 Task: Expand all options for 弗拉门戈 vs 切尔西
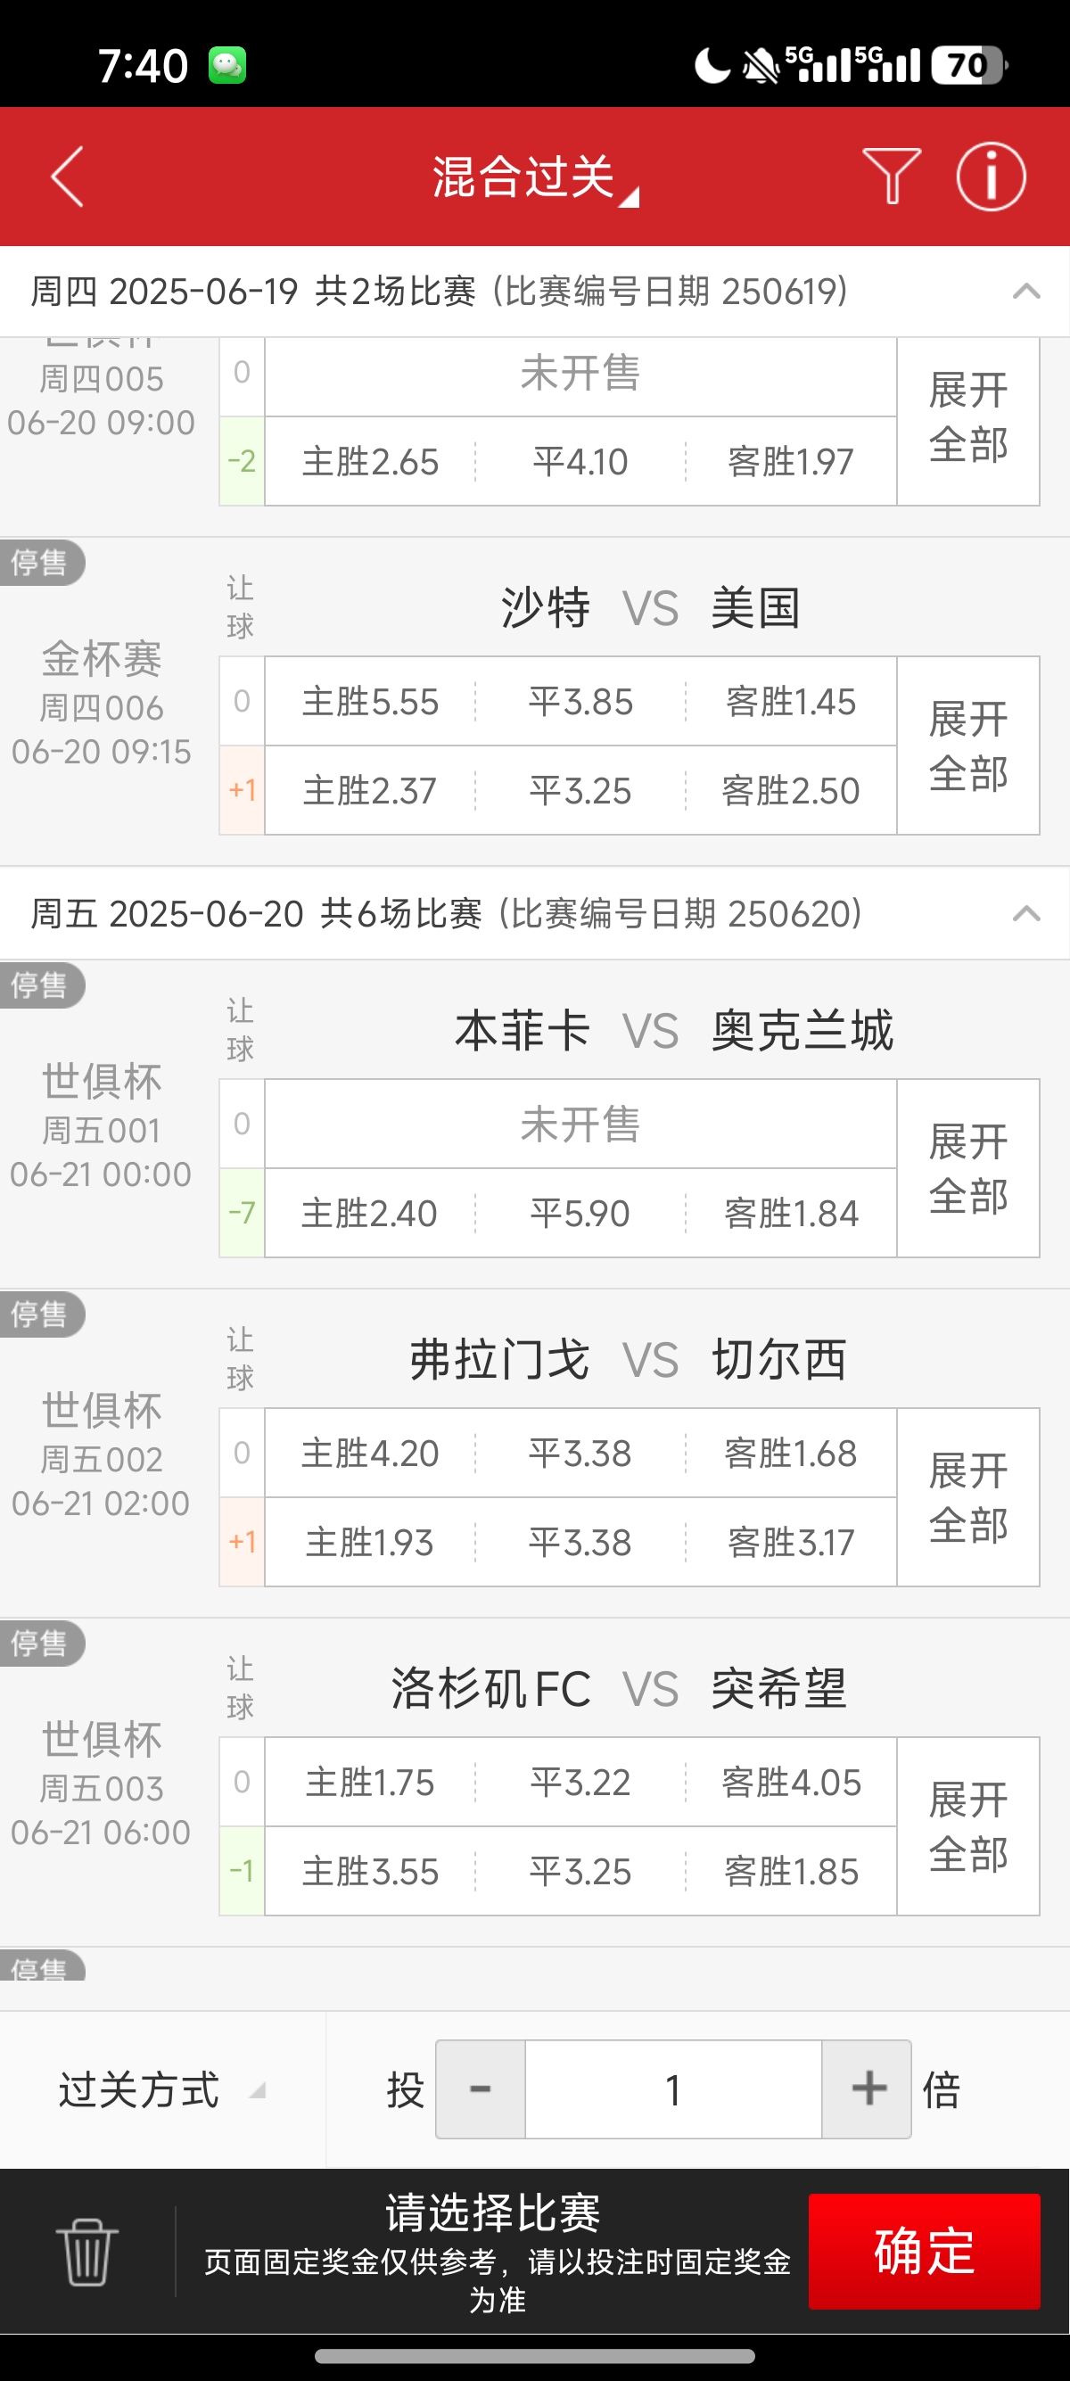click(968, 1497)
